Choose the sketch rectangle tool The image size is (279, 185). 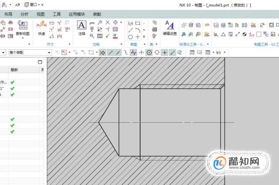[x=138, y=23]
